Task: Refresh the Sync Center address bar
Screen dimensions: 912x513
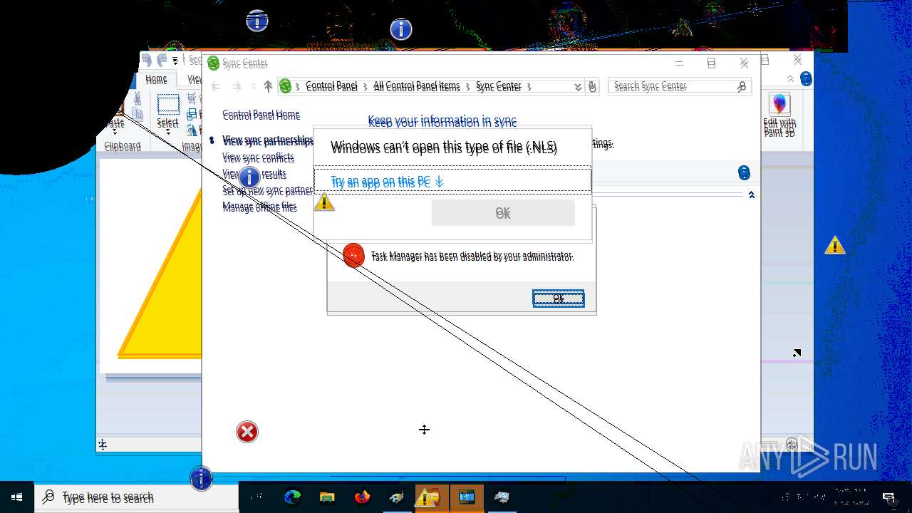Action: (592, 87)
